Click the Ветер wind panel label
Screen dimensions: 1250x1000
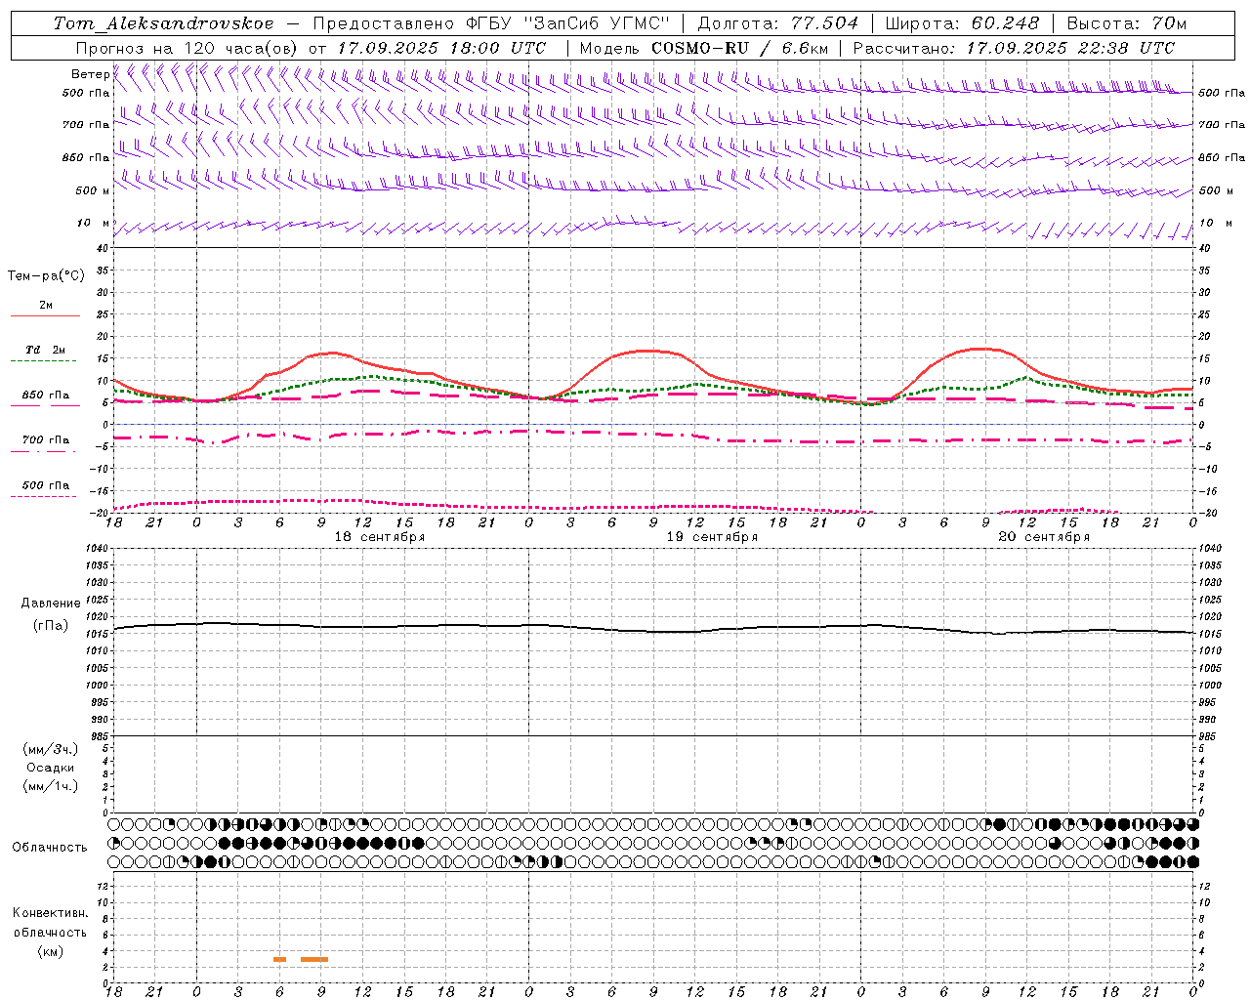[90, 74]
